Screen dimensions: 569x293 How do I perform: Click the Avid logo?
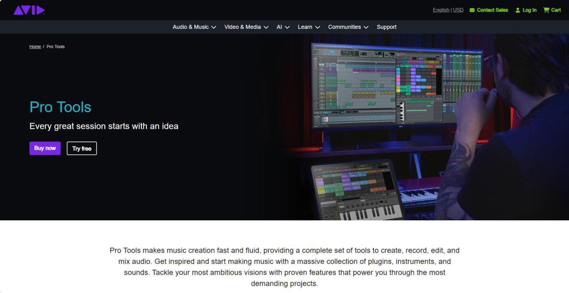[x=29, y=10]
